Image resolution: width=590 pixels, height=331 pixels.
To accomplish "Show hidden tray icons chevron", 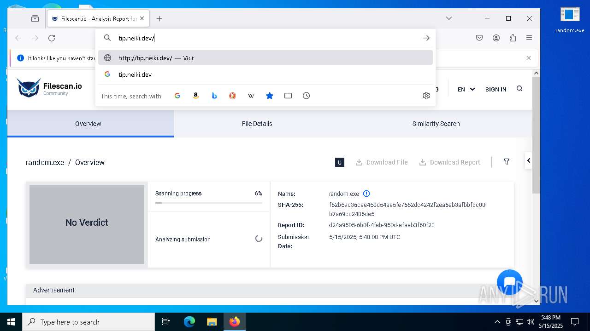I will [497, 322].
